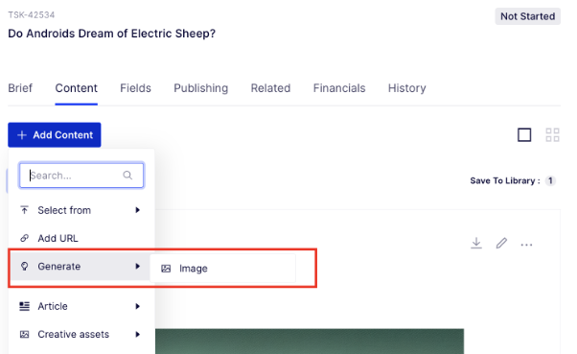Switch to the Fields tab
The image size is (577, 354).
[x=135, y=88]
